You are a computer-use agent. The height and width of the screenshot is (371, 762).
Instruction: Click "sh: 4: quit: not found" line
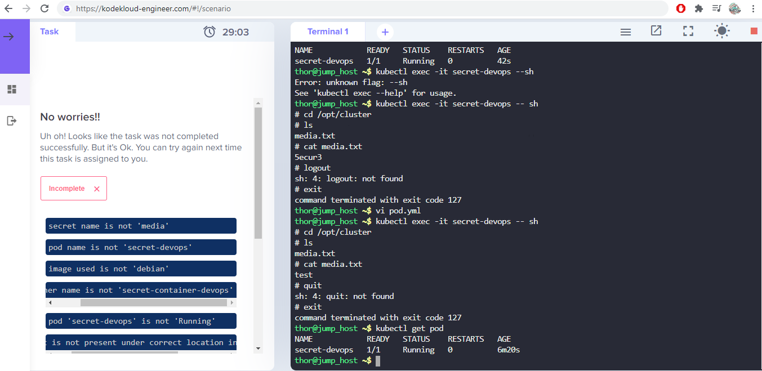tap(344, 296)
